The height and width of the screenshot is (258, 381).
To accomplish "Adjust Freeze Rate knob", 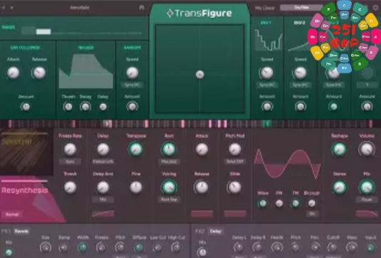I will pyautogui.click(x=70, y=149).
